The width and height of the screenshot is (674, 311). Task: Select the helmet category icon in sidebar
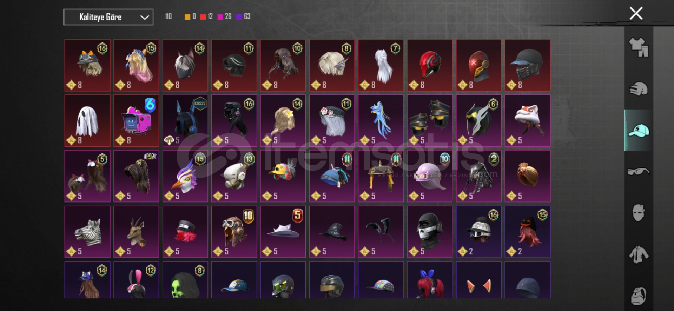tap(639, 89)
